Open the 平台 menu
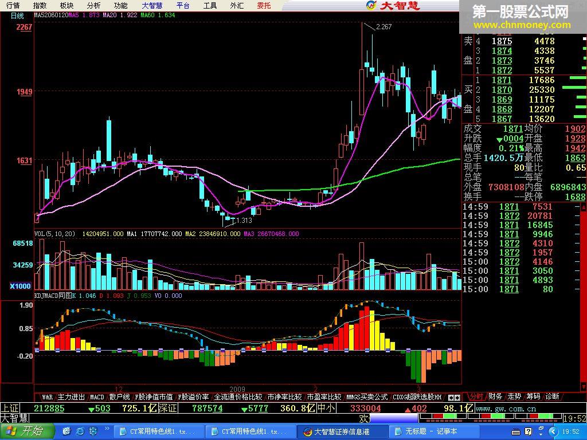 click(x=183, y=5)
